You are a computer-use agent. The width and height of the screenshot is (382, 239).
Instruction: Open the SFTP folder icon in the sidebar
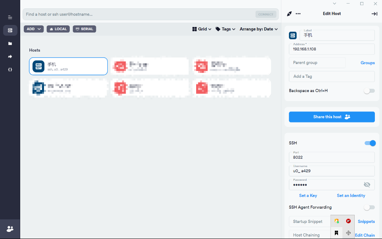coord(10,44)
